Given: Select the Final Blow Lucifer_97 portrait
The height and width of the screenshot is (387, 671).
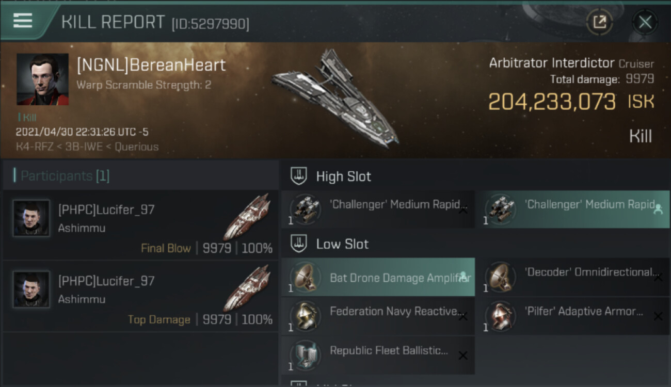Looking at the screenshot, I should coord(31,218).
